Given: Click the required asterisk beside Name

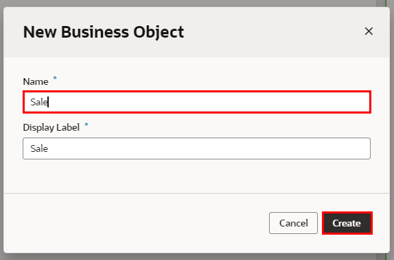Looking at the screenshot, I should [55, 79].
